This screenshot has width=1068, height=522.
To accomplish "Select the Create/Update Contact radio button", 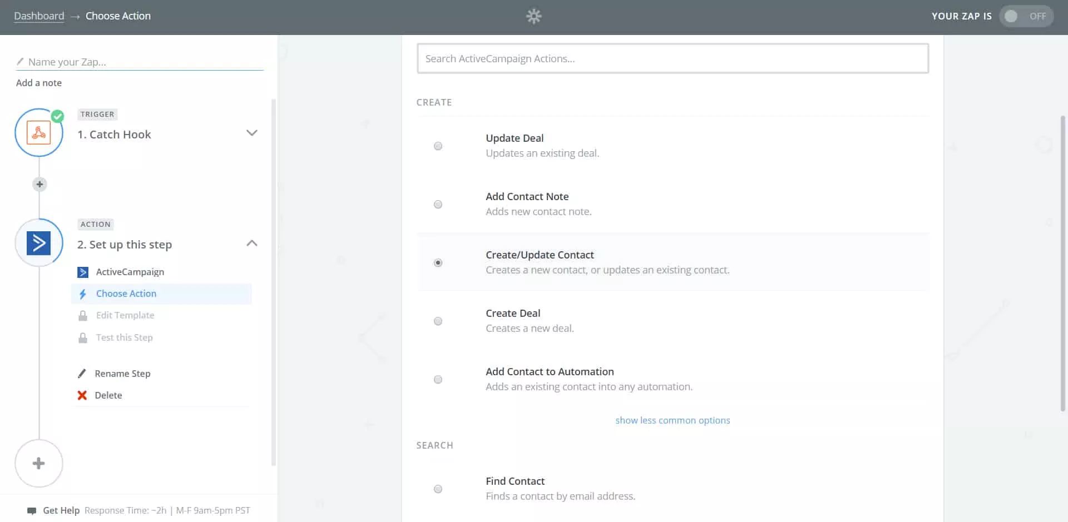I will 438,263.
